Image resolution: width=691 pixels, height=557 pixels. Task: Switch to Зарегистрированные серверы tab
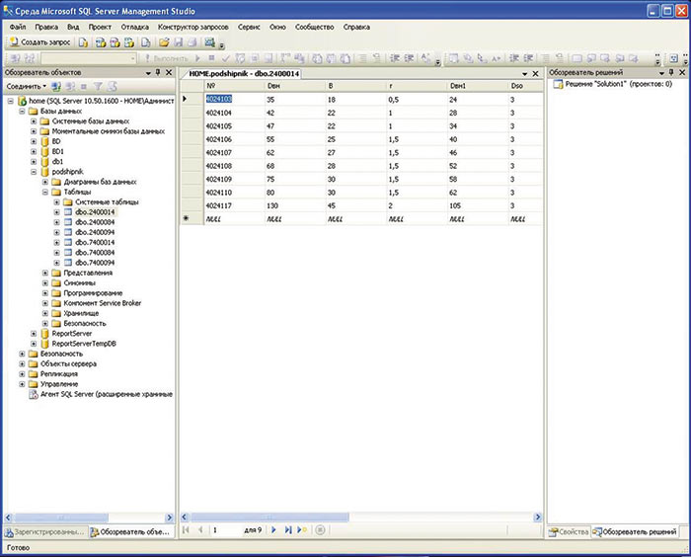point(44,532)
